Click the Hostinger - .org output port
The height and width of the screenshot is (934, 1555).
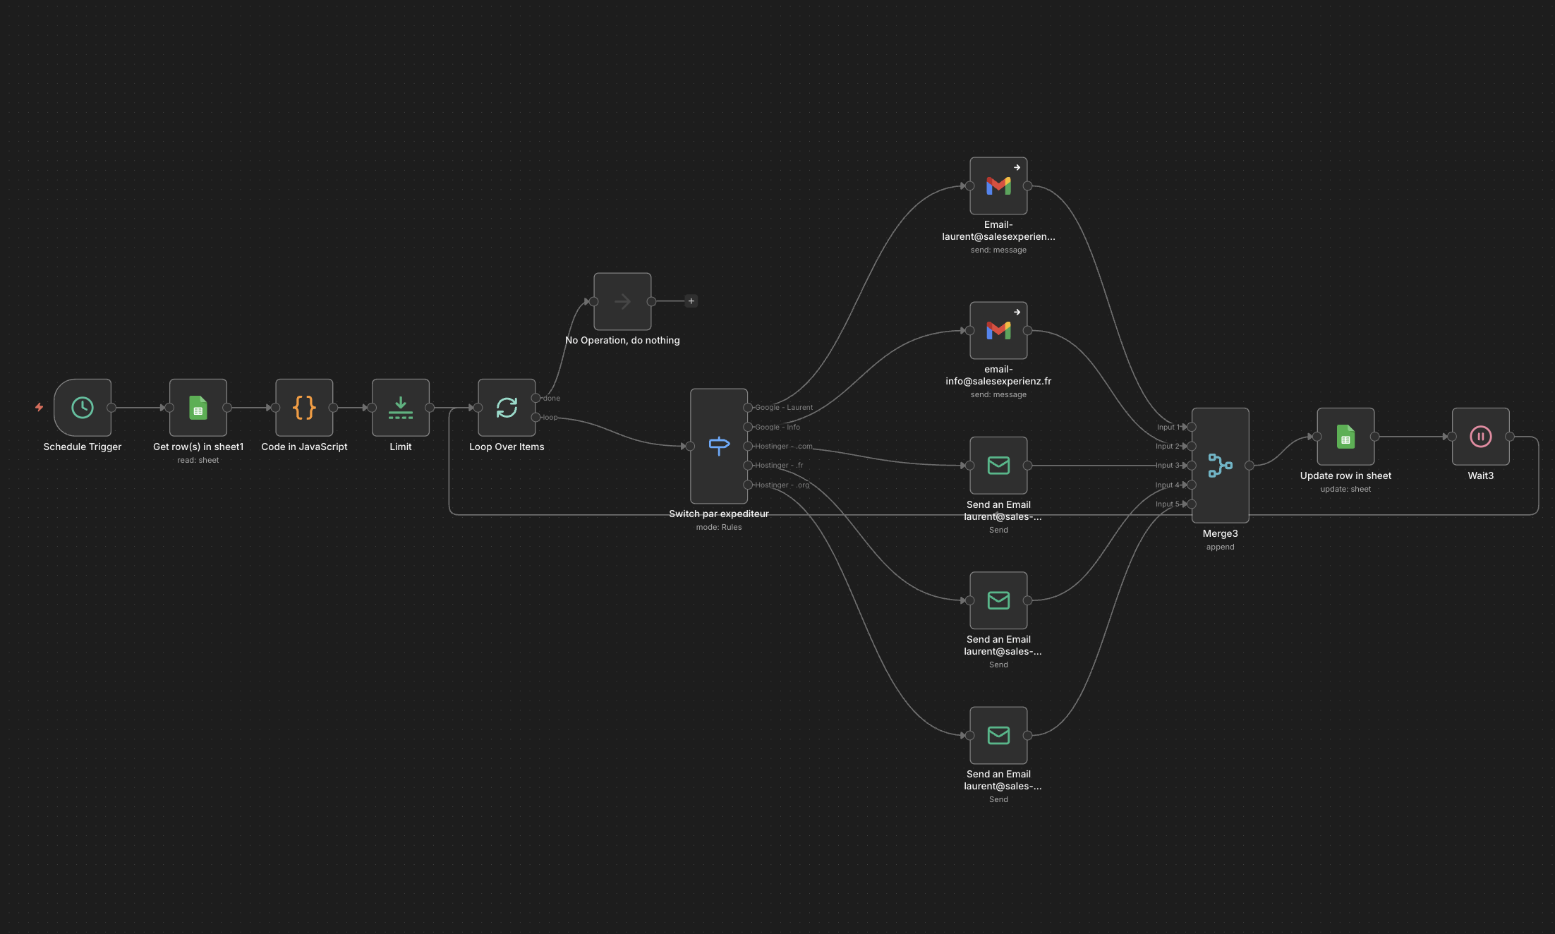(x=748, y=485)
